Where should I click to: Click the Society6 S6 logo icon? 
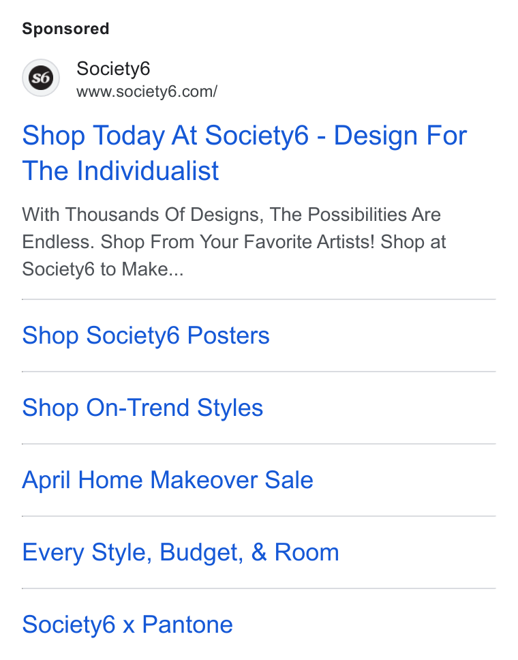tap(41, 78)
